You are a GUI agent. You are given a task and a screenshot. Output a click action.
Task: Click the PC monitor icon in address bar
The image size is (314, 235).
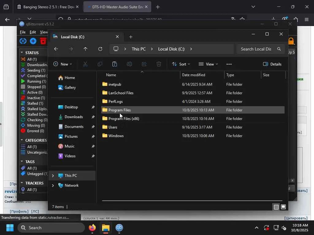click(x=116, y=49)
